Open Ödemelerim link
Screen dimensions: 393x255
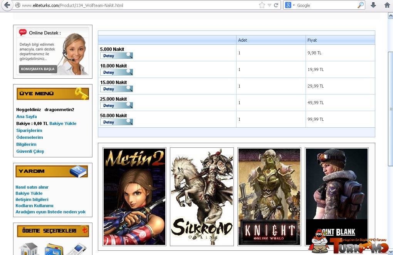[30, 137]
